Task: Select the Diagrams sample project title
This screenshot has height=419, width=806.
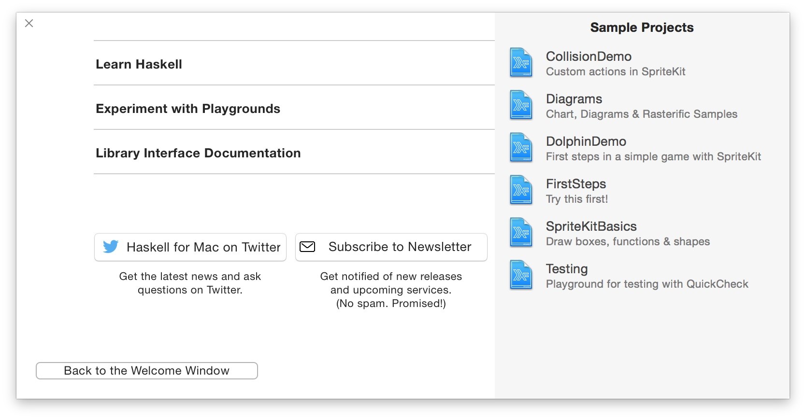Action: click(x=574, y=99)
